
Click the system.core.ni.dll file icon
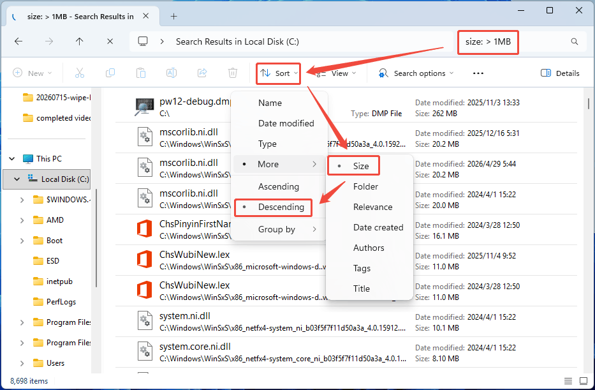(x=145, y=352)
